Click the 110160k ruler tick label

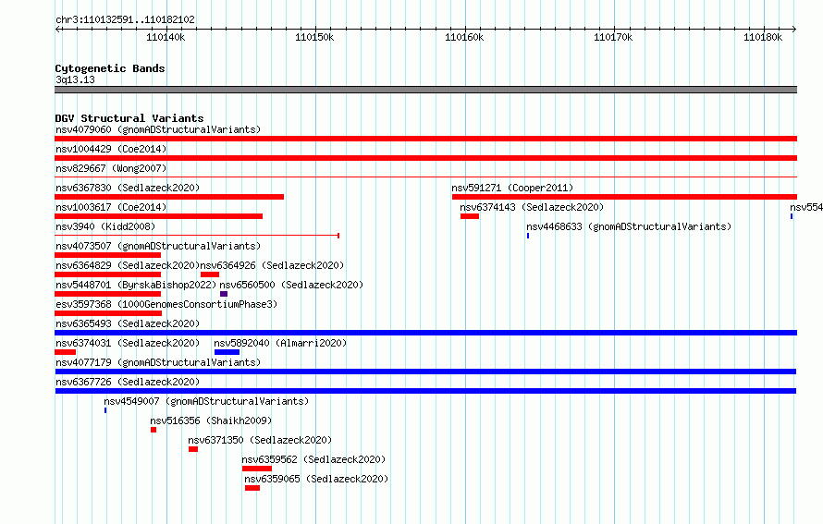coord(464,37)
